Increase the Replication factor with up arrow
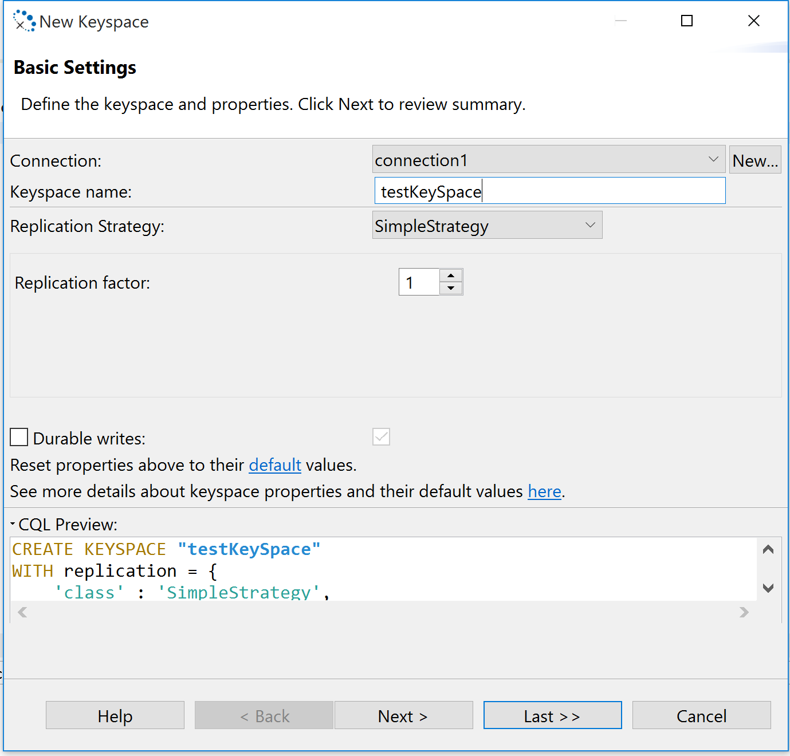The width and height of the screenshot is (790, 756). pos(451,275)
